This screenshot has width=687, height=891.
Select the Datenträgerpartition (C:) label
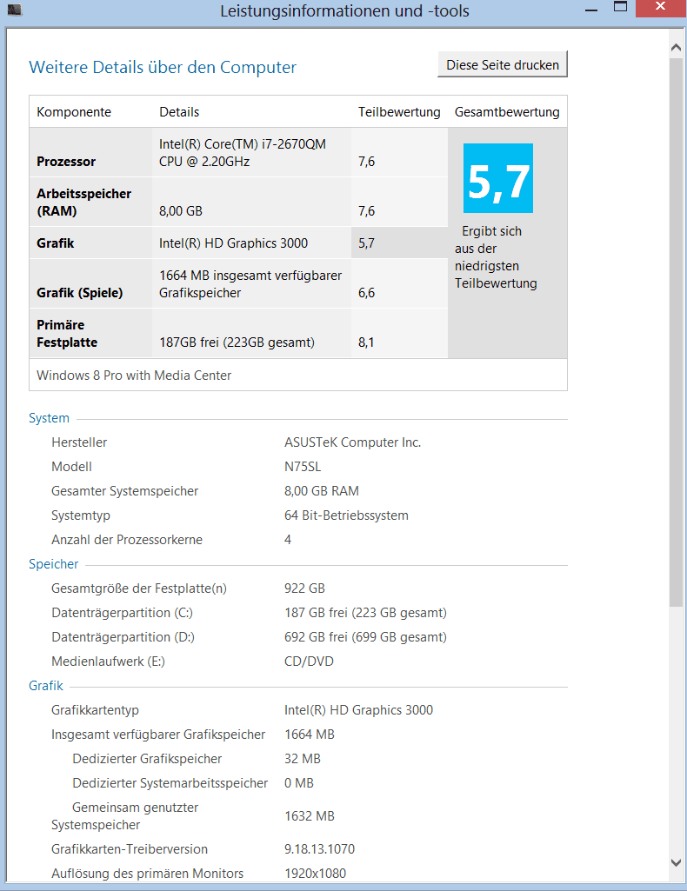[x=122, y=613]
